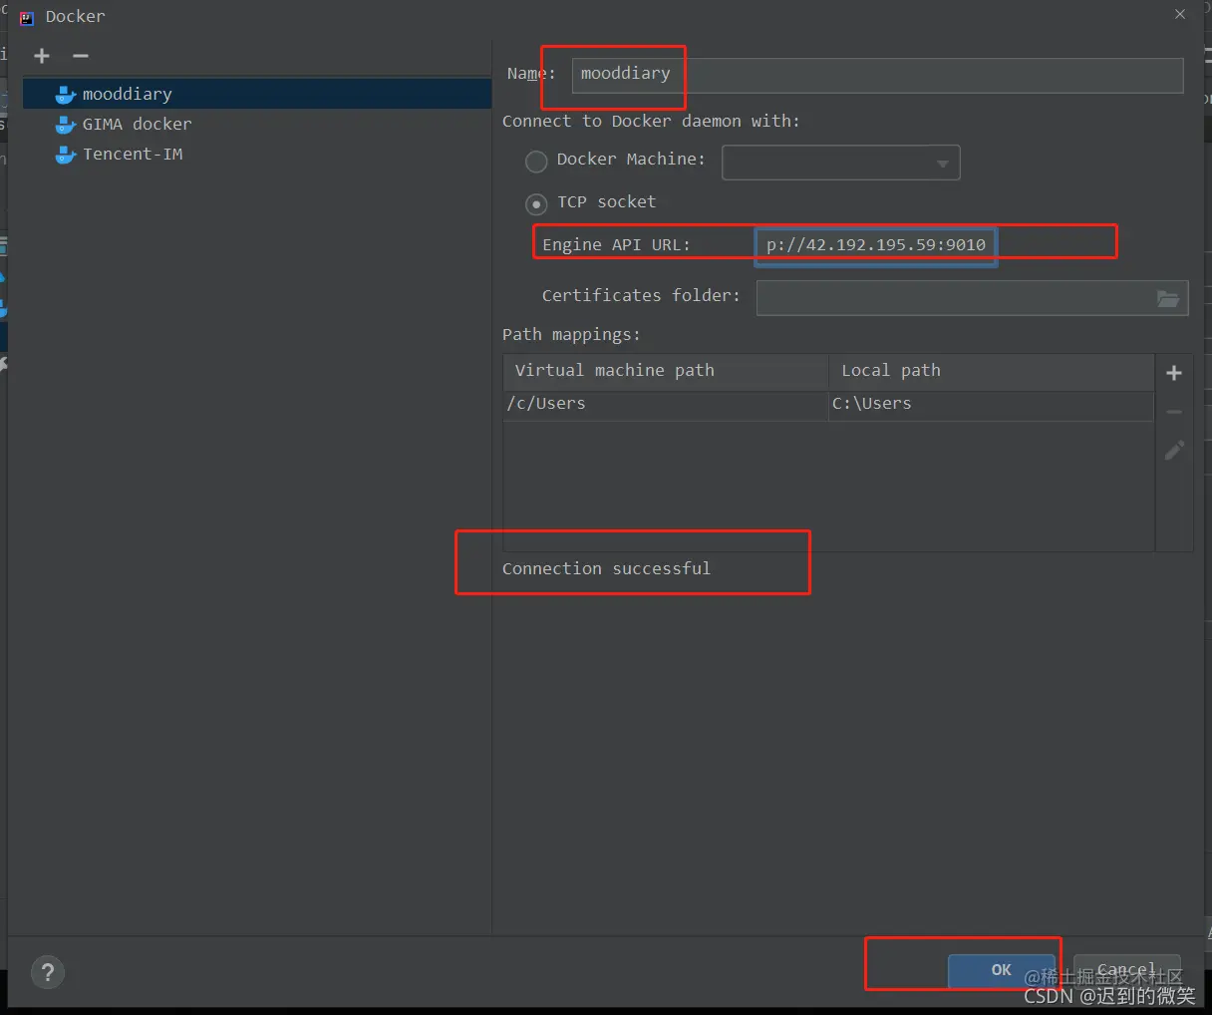The width and height of the screenshot is (1212, 1015).
Task: Click the Connection successful status text
Action: click(606, 568)
